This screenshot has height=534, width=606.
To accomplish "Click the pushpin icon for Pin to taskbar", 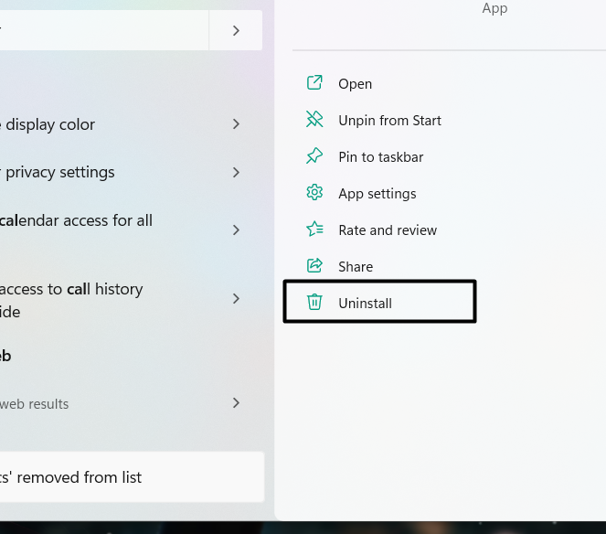I will (x=314, y=156).
